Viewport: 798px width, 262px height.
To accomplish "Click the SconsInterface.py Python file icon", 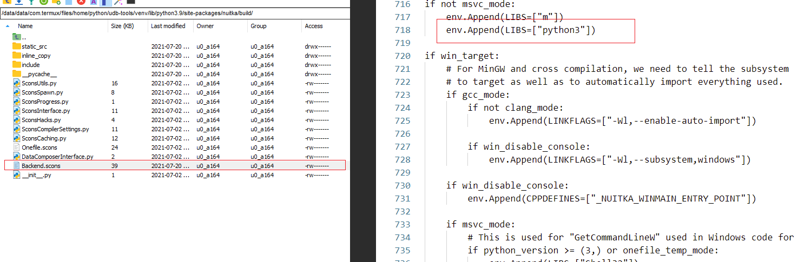I will point(16,111).
